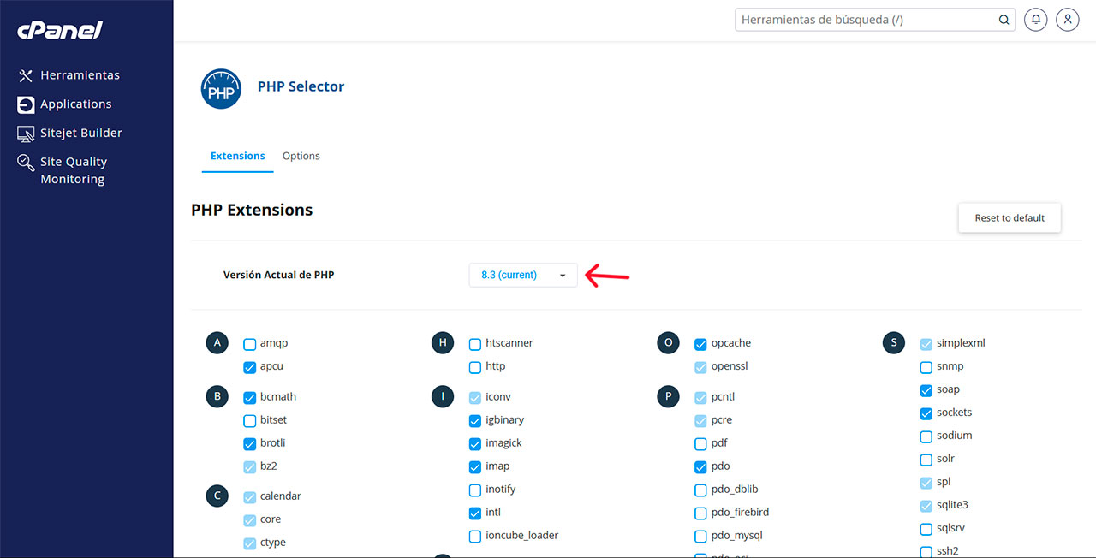Screen dimensions: 1096x558
Task: Uncheck the intl extension
Action: [475, 513]
